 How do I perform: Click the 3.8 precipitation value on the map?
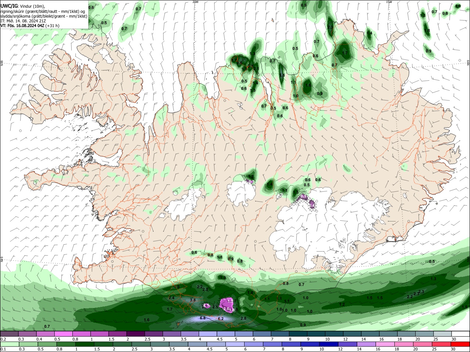coord(193,300)
